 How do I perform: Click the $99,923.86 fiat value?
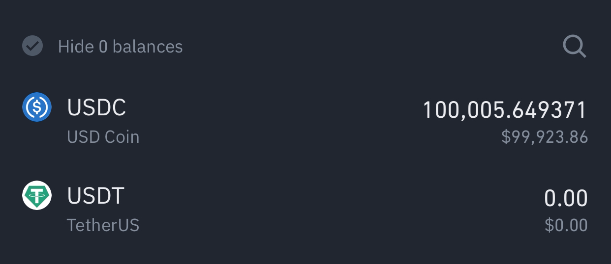click(545, 137)
